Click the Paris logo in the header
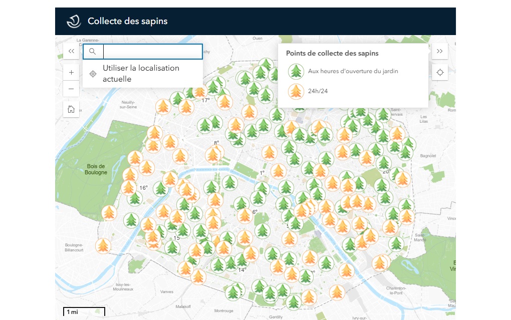The width and height of the screenshot is (511, 320). (x=74, y=21)
